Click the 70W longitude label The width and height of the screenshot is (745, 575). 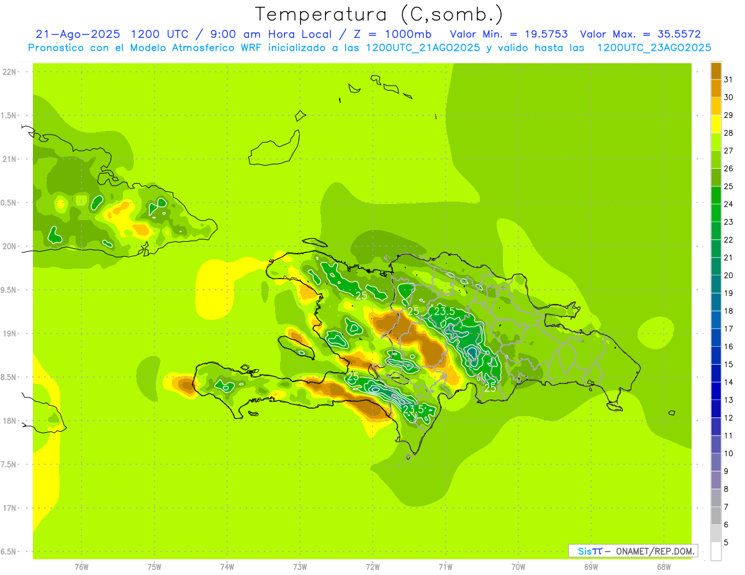(518, 567)
